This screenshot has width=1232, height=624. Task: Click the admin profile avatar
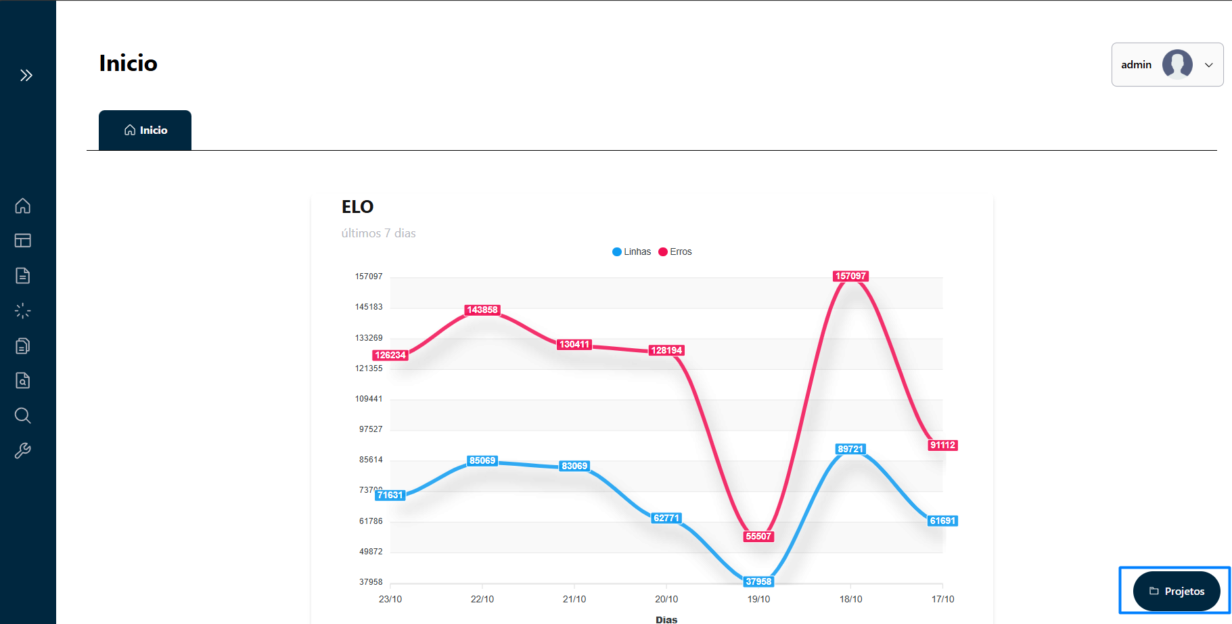1177,65
